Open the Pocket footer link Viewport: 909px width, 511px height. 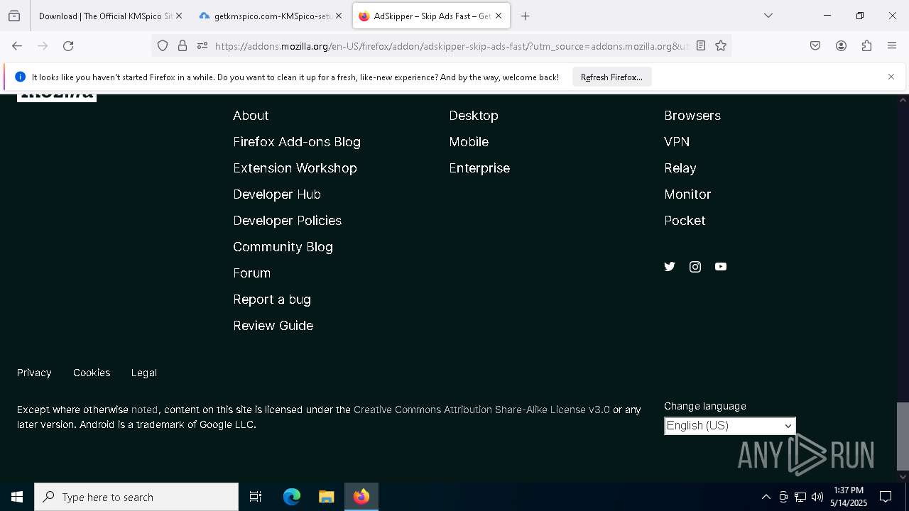[685, 221]
